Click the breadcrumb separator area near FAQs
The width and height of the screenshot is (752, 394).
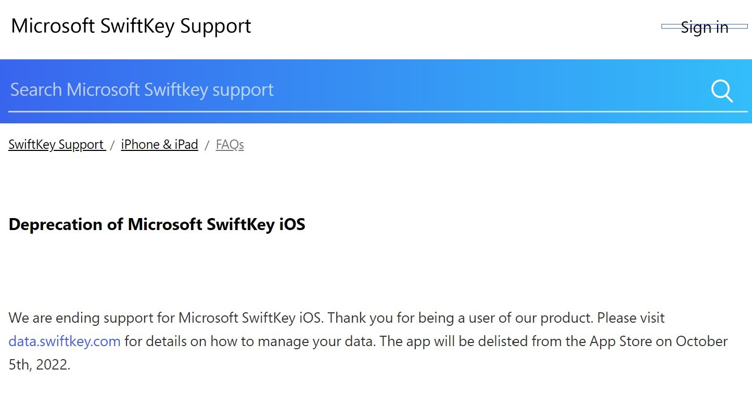[x=207, y=144]
